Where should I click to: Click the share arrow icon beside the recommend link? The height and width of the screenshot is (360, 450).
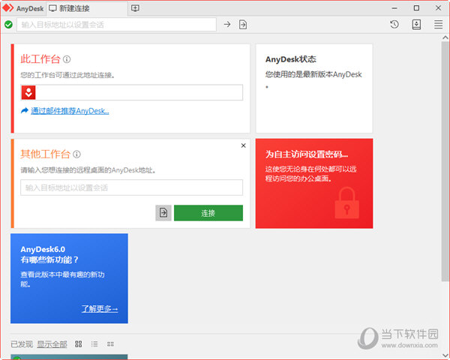click(25, 110)
